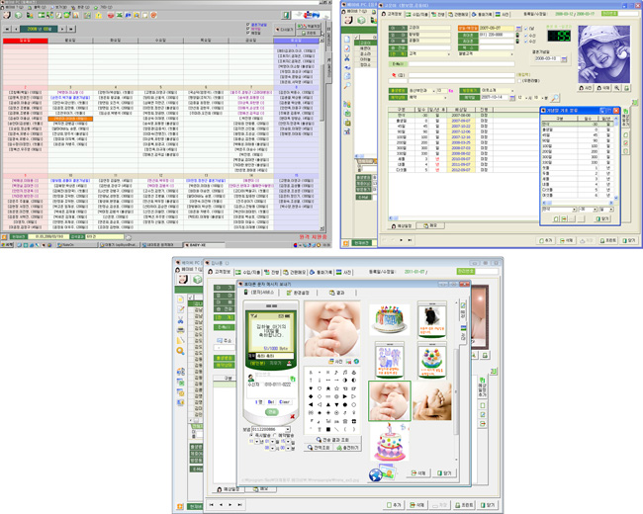Click the red X on the phone mockup

[x=293, y=416]
